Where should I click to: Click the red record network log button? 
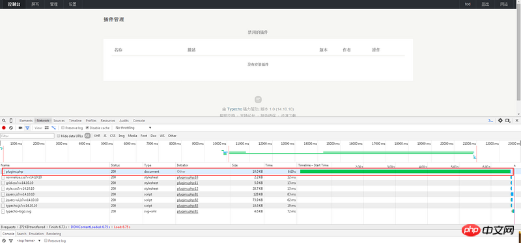click(x=4, y=127)
